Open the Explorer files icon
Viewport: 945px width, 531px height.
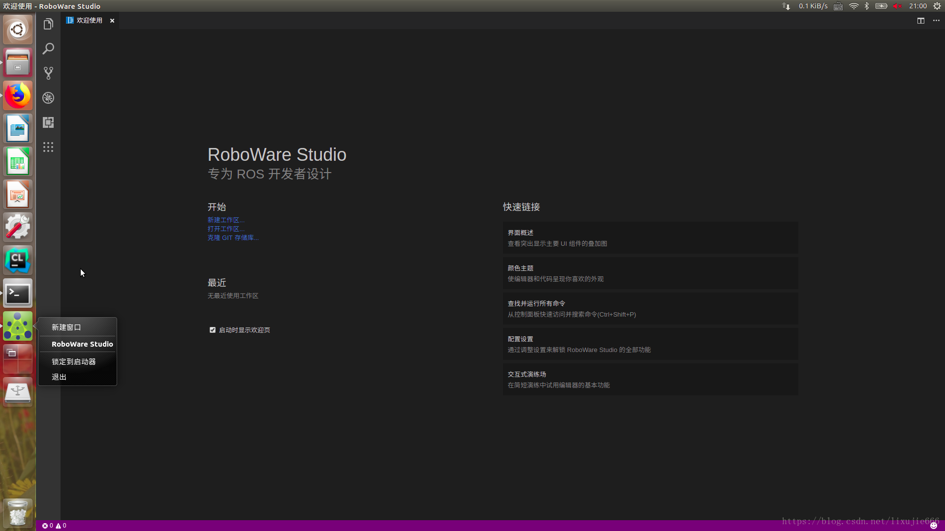(48, 24)
